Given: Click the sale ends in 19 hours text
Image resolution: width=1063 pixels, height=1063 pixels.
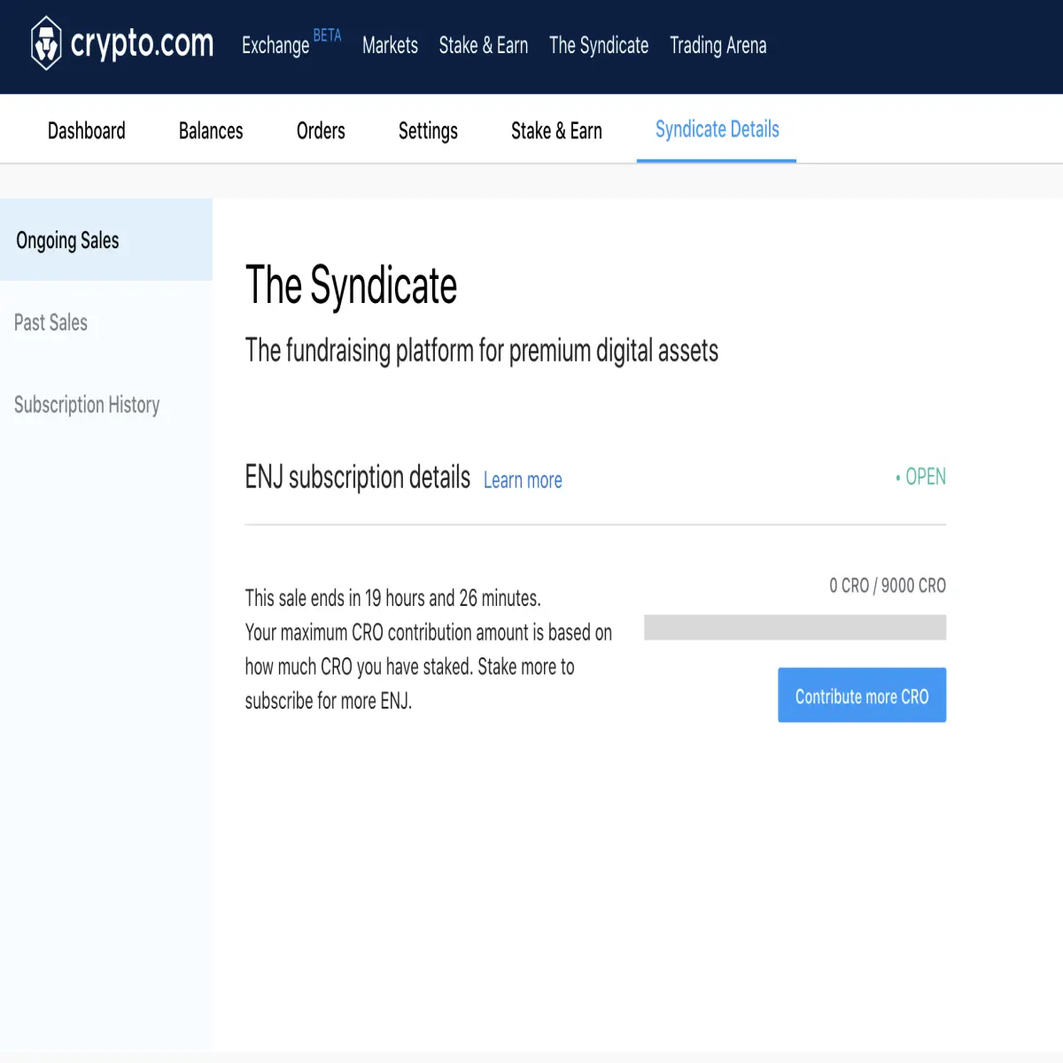Looking at the screenshot, I should [x=393, y=598].
